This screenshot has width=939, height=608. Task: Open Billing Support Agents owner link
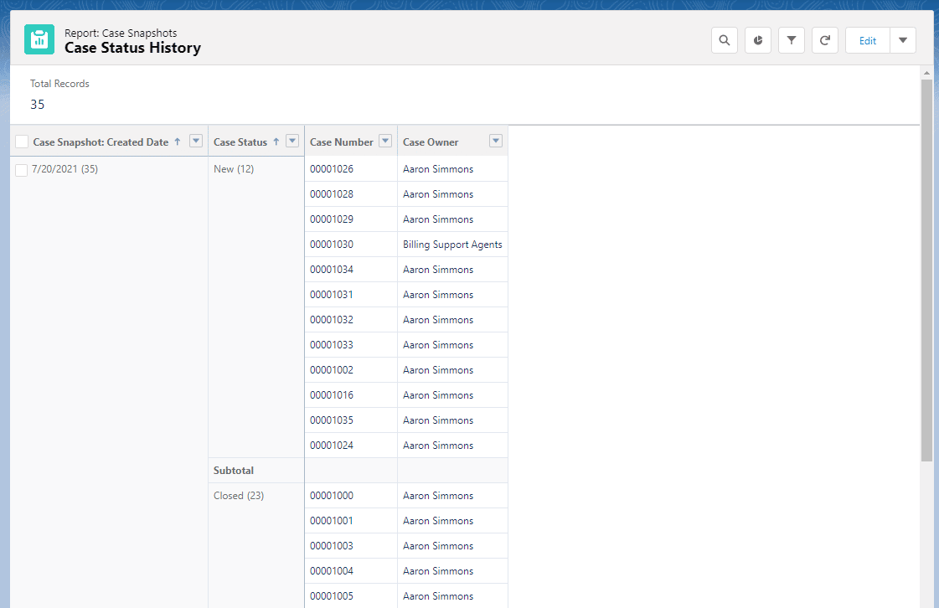tap(452, 245)
